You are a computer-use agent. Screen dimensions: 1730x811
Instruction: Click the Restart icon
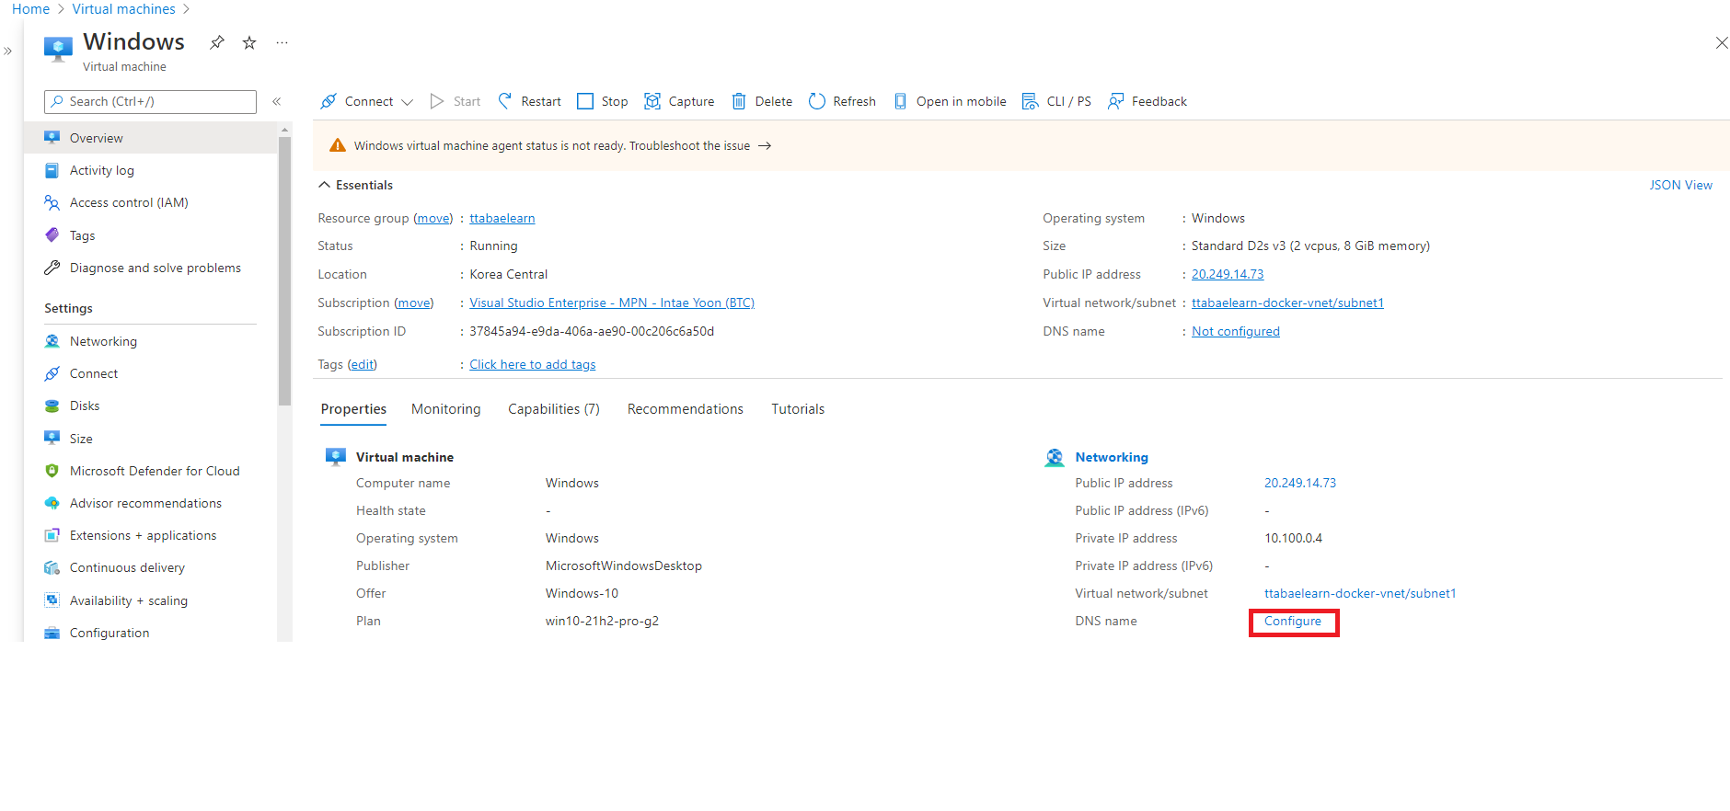(x=505, y=101)
